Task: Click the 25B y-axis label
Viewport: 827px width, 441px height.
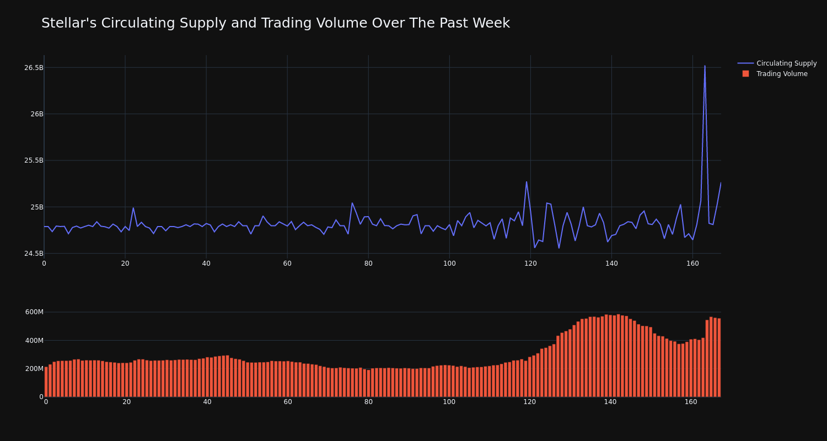Action: [37, 207]
